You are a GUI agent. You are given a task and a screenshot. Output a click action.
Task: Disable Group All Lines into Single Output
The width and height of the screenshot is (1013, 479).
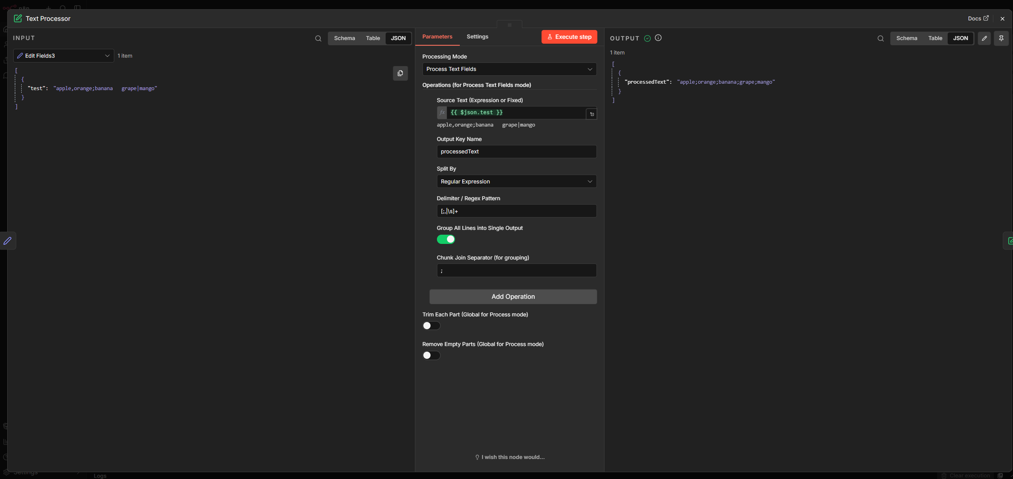point(446,239)
